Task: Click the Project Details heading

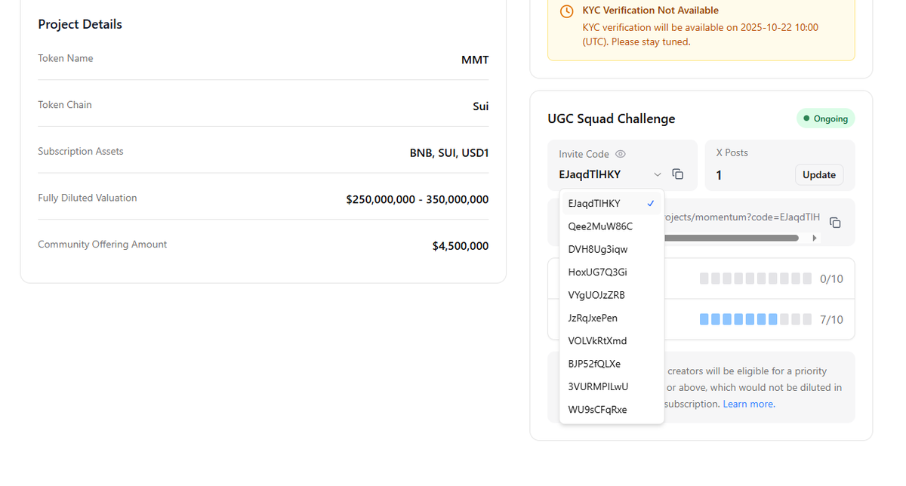Action: coord(80,24)
